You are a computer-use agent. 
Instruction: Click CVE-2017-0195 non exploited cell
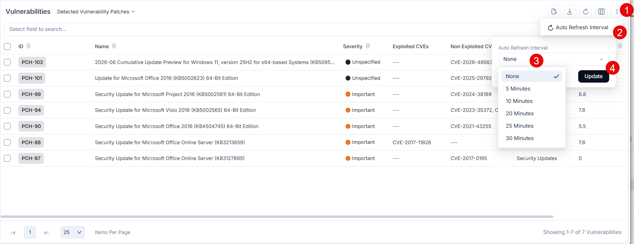[x=469, y=158]
